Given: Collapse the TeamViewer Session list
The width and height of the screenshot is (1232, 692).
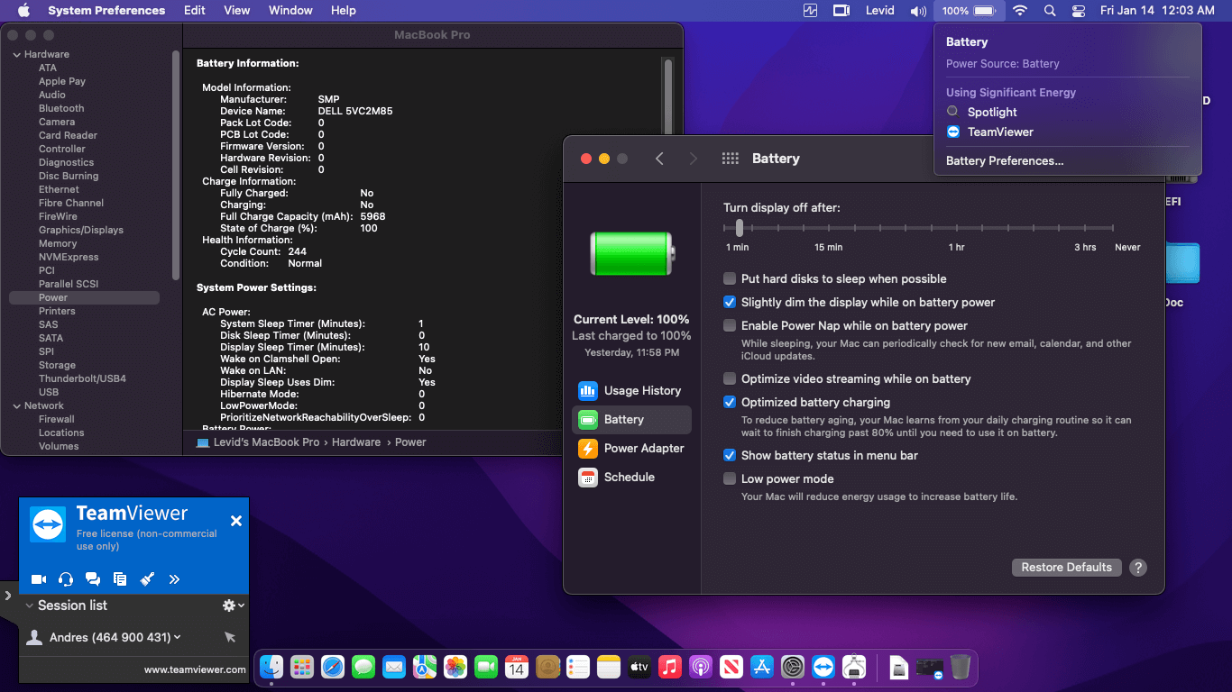Looking at the screenshot, I should pyautogui.click(x=29, y=605).
